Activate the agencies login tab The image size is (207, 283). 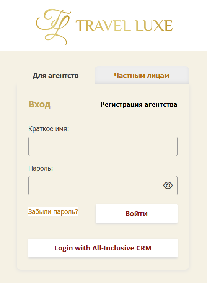[55, 75]
